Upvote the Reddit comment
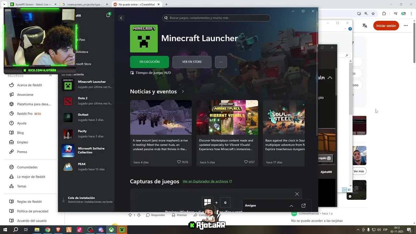The width and height of the screenshot is (416, 234). 130,215
